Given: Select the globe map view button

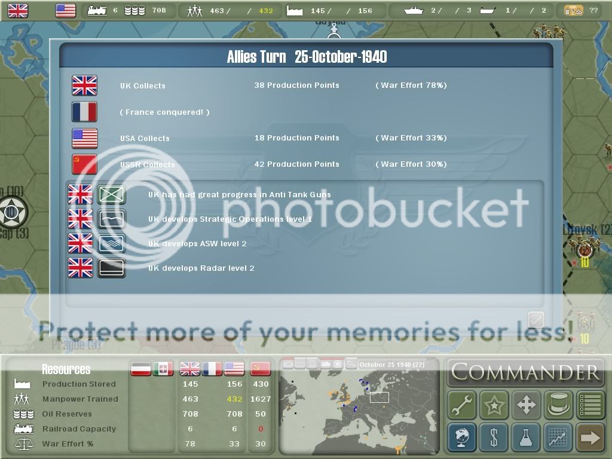Looking at the screenshot, I should [461, 437].
